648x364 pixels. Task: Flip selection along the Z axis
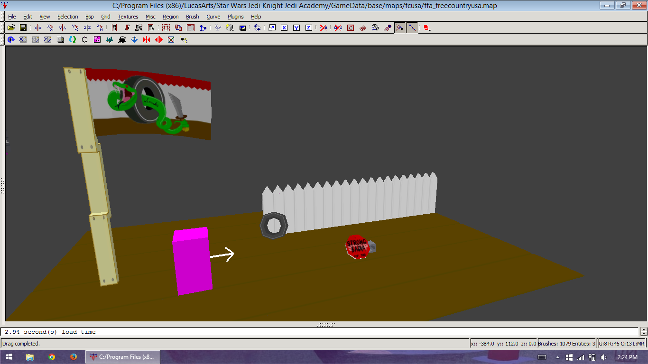pyautogui.click(x=87, y=28)
